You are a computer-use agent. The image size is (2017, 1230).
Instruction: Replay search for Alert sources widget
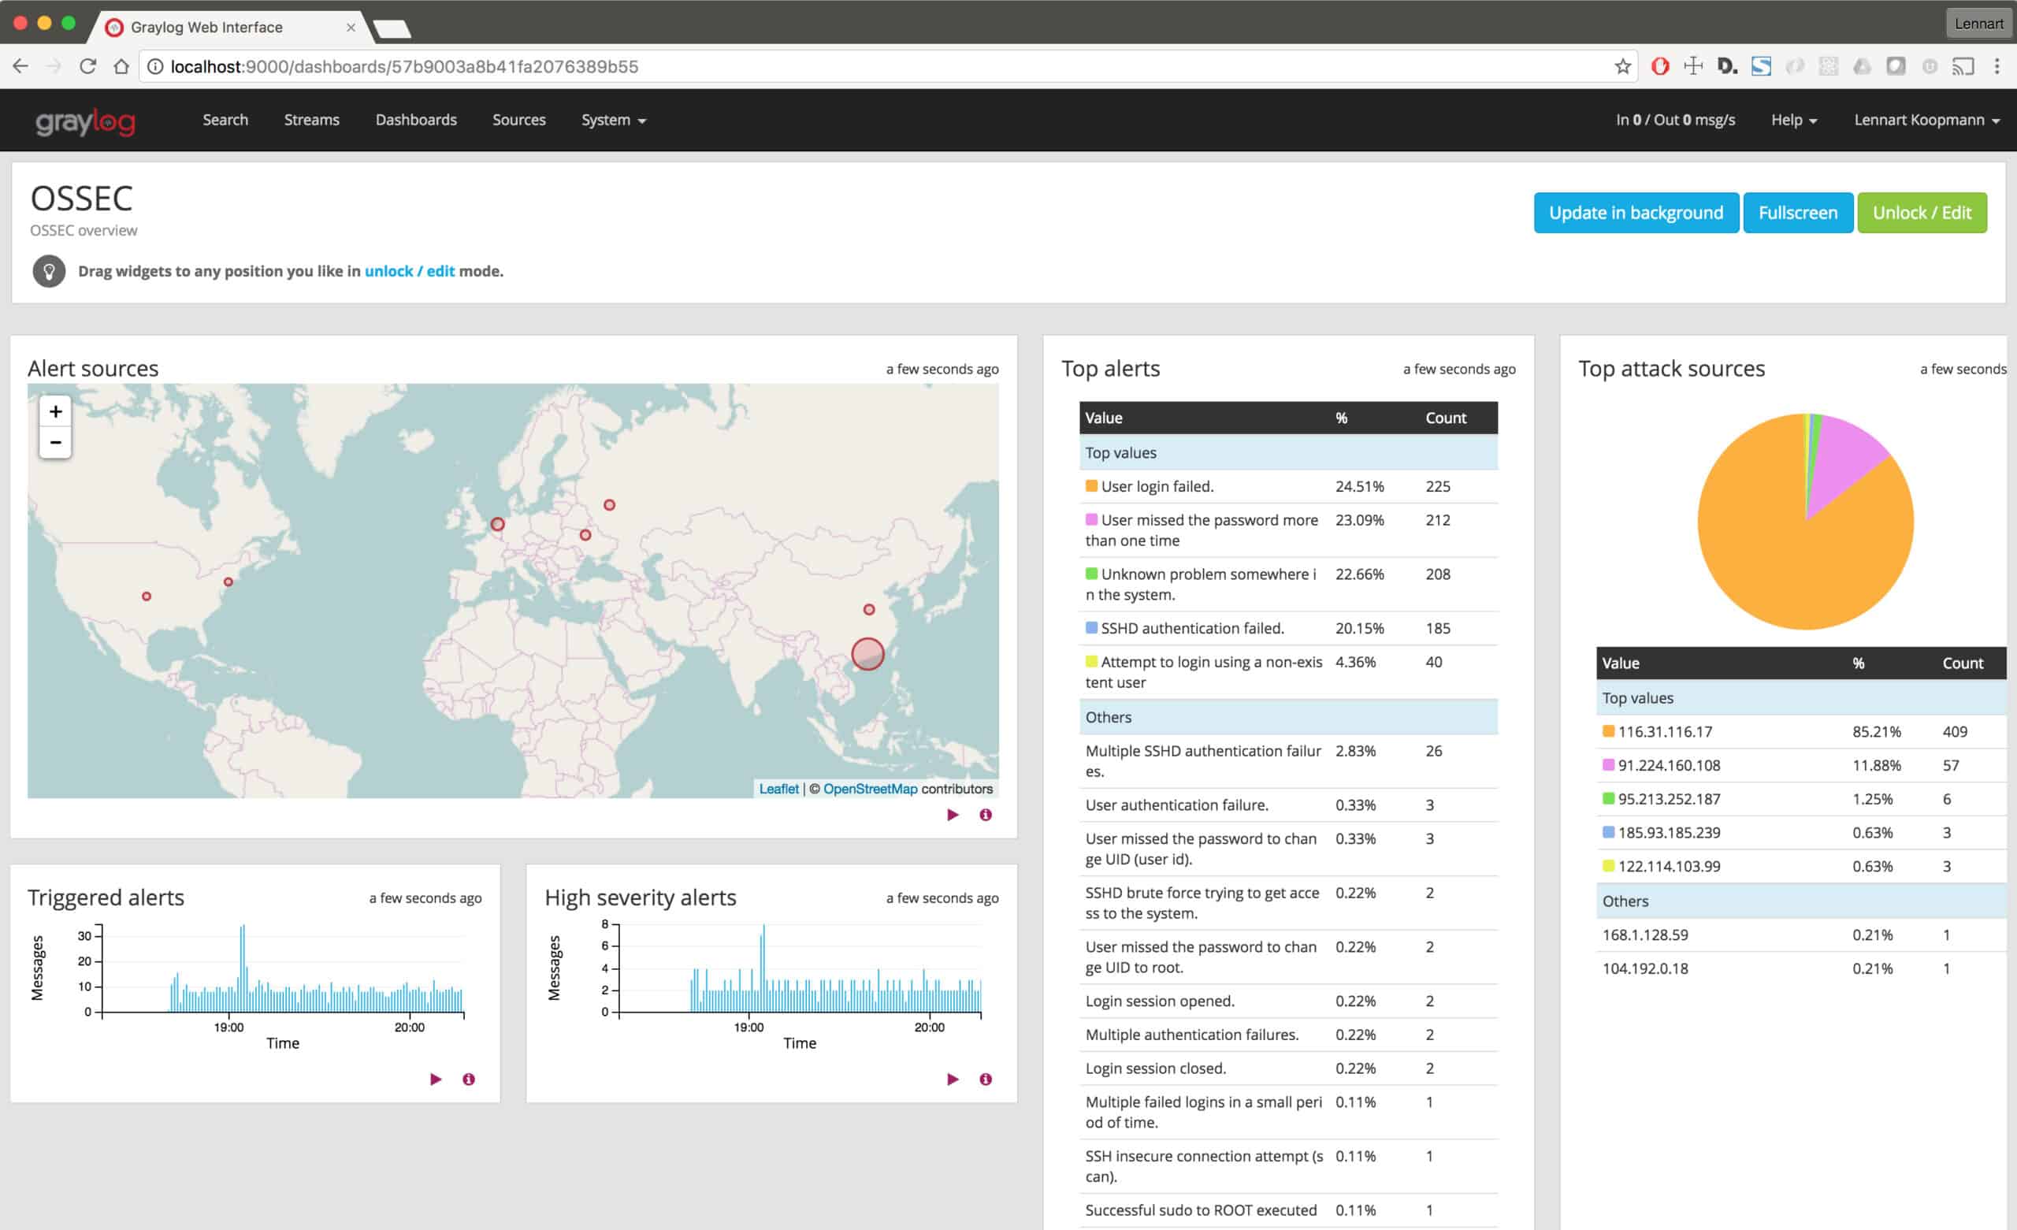point(953,815)
